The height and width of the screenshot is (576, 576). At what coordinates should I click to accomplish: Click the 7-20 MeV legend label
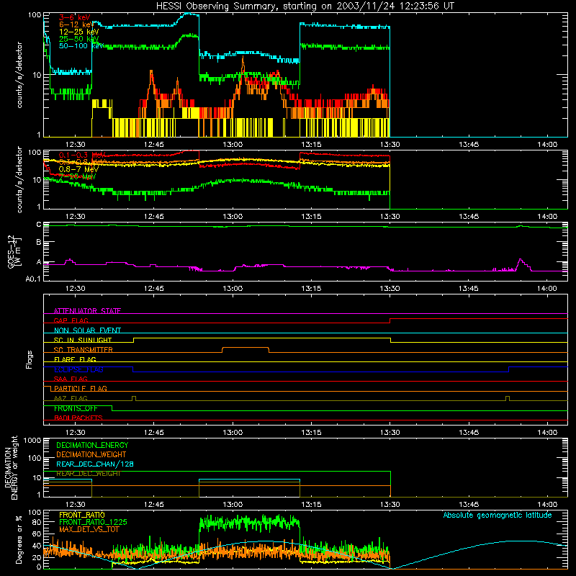(77, 176)
